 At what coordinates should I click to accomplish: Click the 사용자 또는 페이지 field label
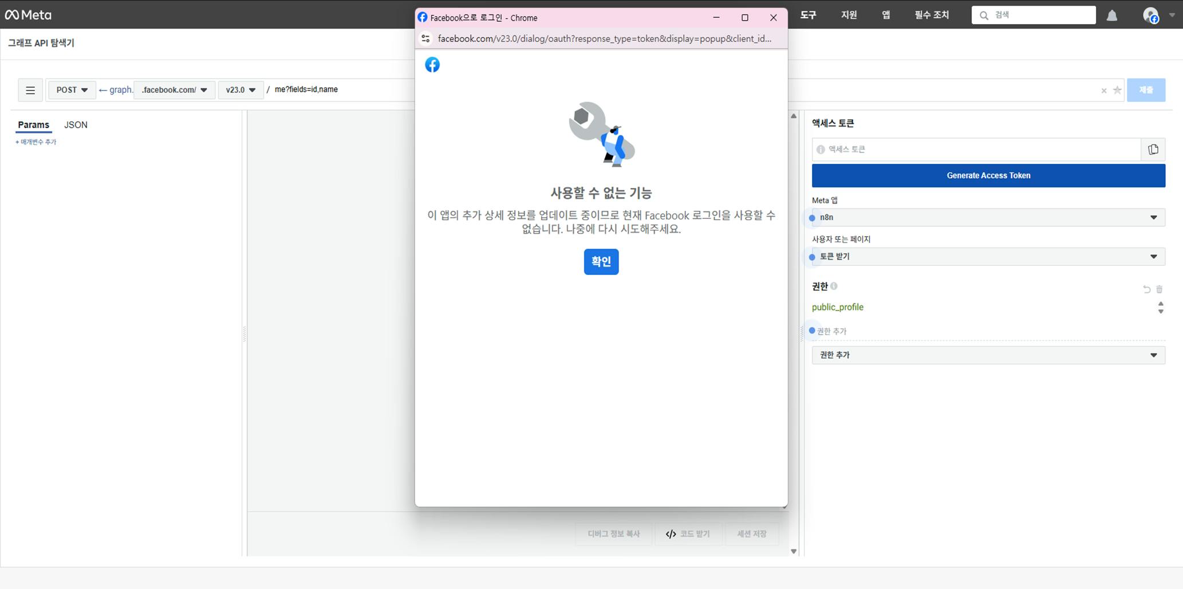tap(841, 239)
